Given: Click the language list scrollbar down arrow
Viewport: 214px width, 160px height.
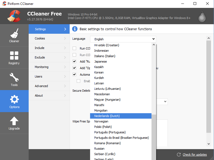Looking at the screenshot, I should click(153, 158).
